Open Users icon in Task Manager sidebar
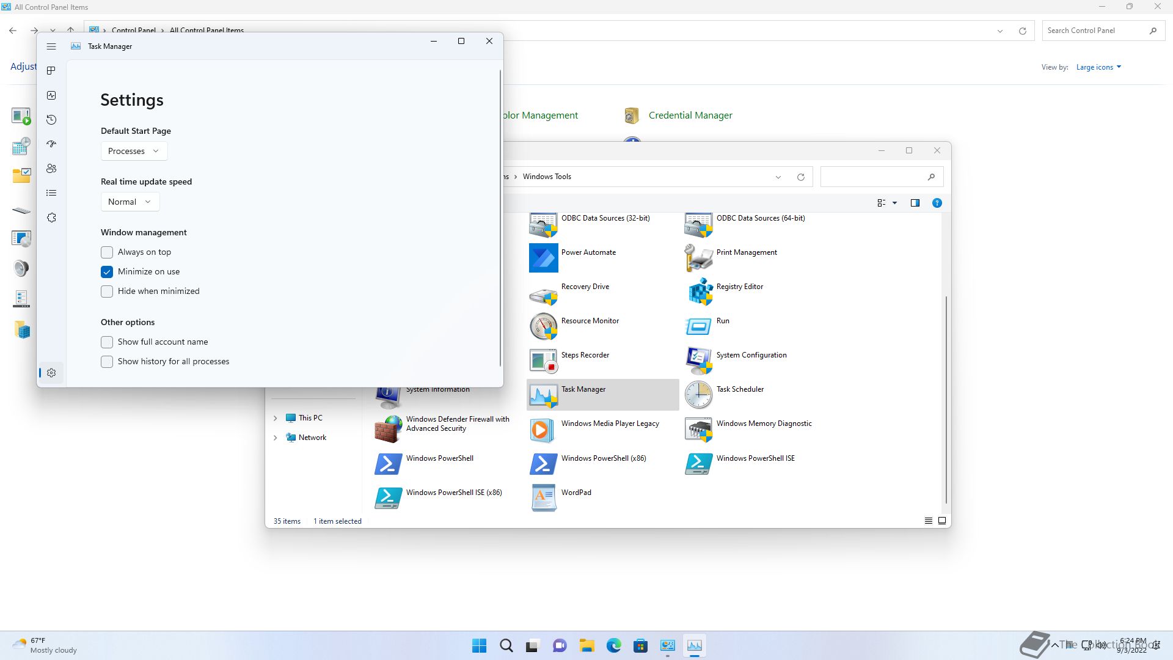The width and height of the screenshot is (1173, 660). pyautogui.click(x=51, y=169)
